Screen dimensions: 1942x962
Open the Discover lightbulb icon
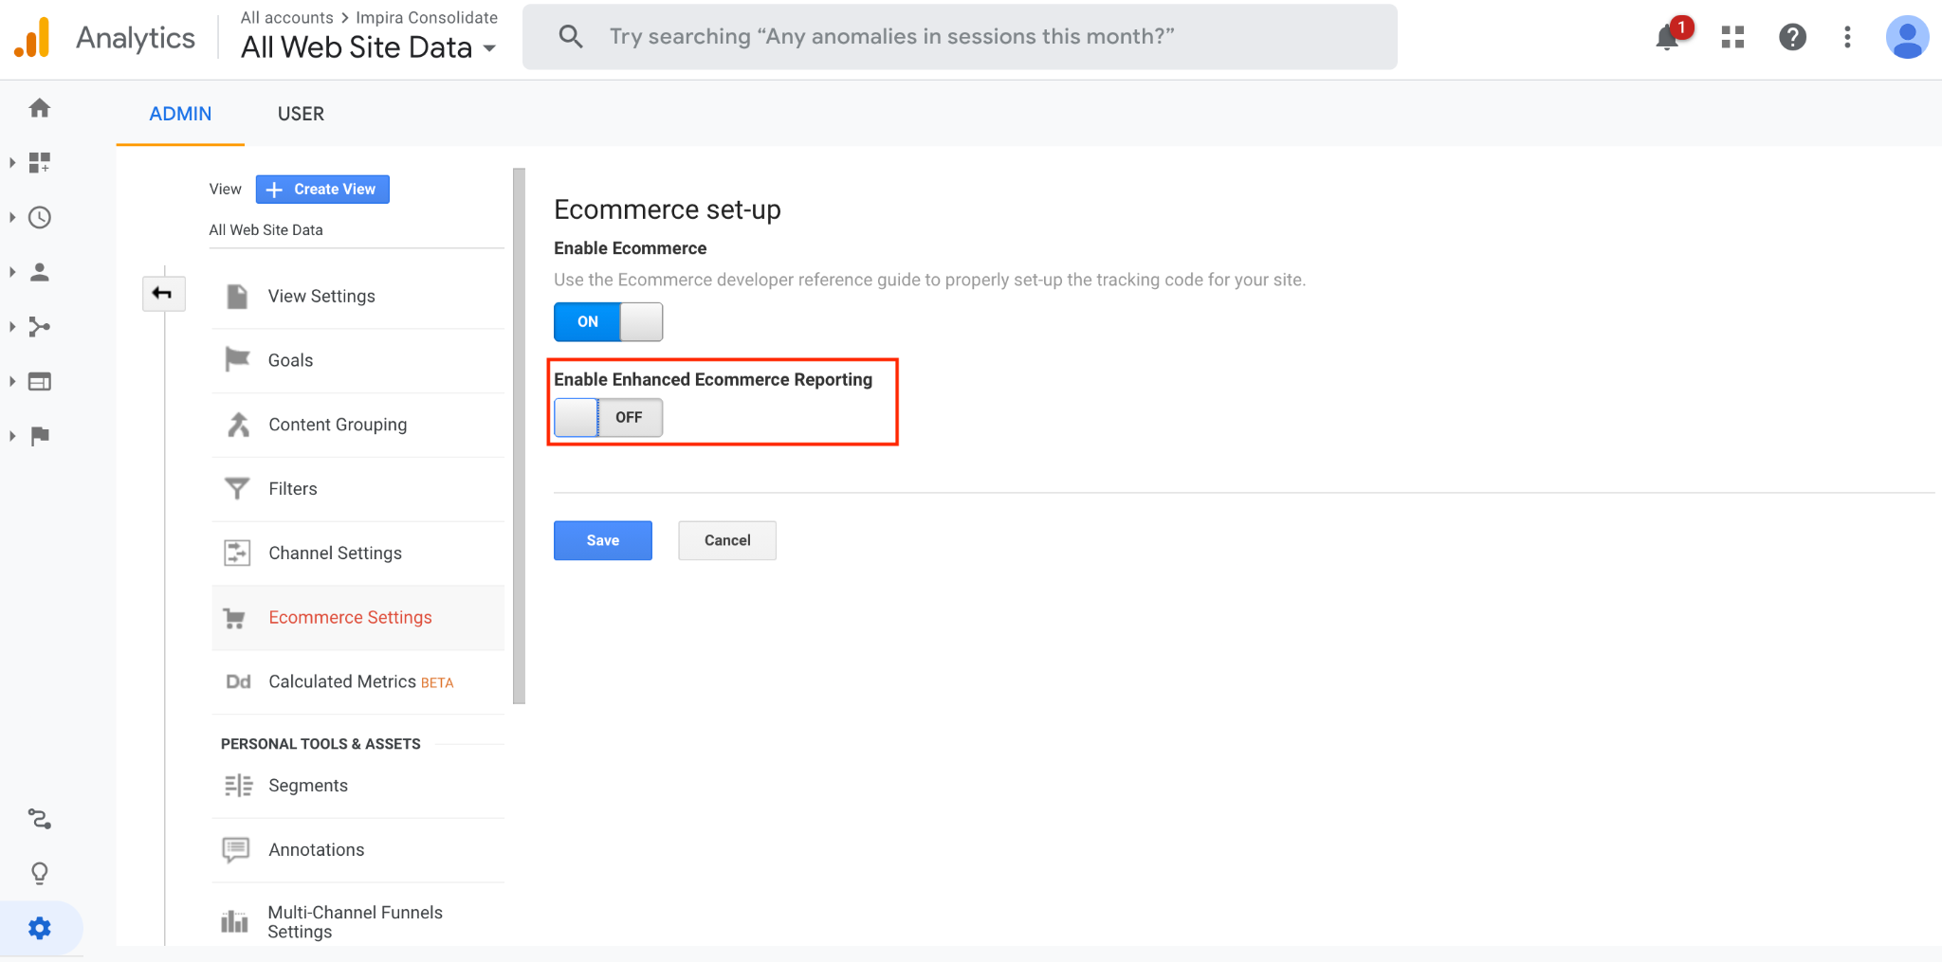40,873
